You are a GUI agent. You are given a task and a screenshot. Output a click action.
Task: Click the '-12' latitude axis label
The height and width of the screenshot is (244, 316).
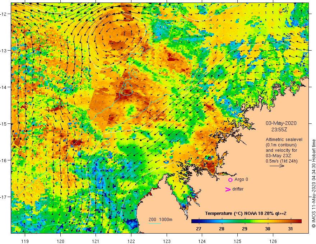(4, 14)
